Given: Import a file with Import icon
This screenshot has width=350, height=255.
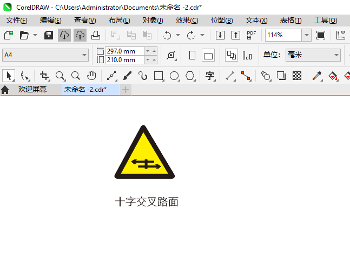Looking at the screenshot, I should [x=220, y=35].
